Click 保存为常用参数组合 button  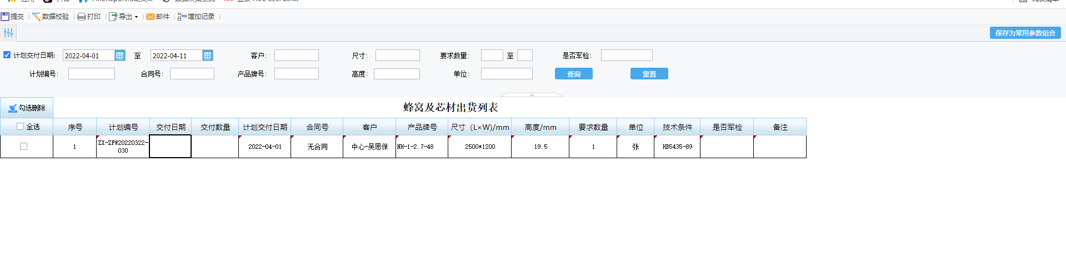point(1025,33)
